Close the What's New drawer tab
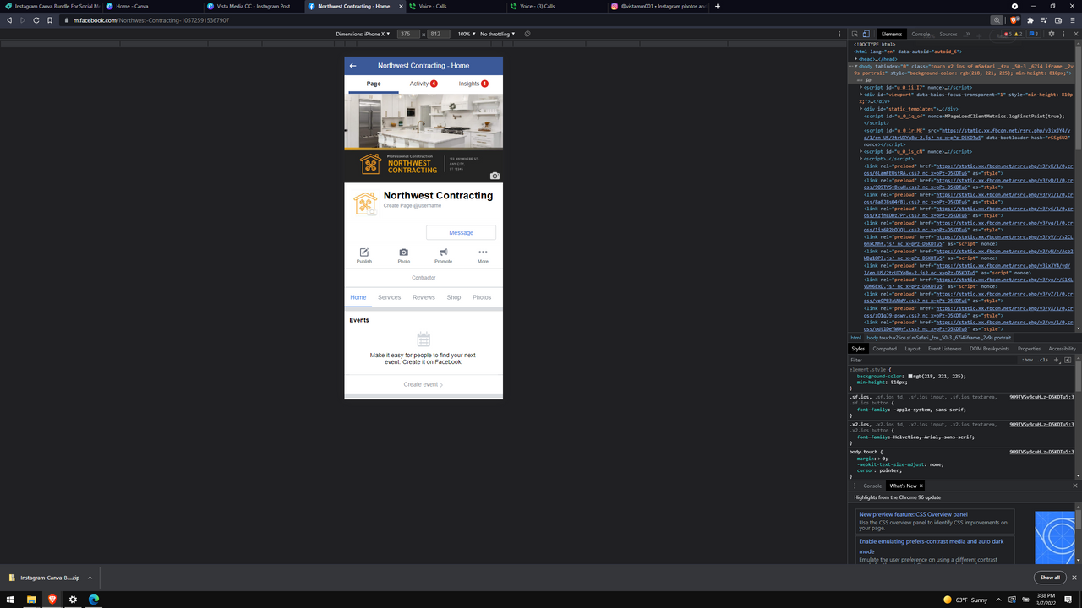The width and height of the screenshot is (1082, 608). (921, 486)
